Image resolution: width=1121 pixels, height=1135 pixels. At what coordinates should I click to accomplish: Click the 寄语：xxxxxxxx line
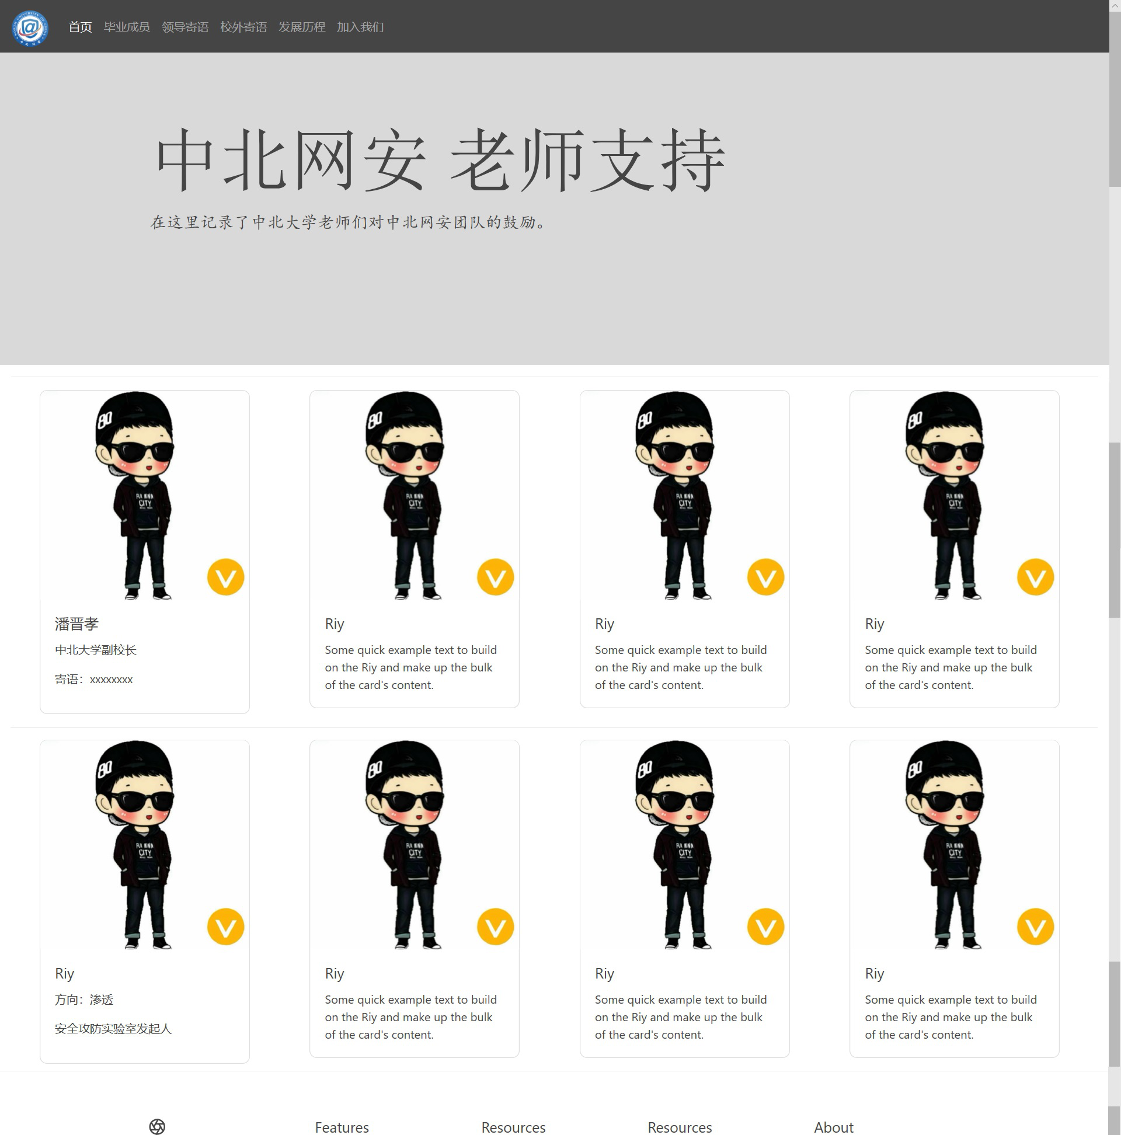pos(94,679)
